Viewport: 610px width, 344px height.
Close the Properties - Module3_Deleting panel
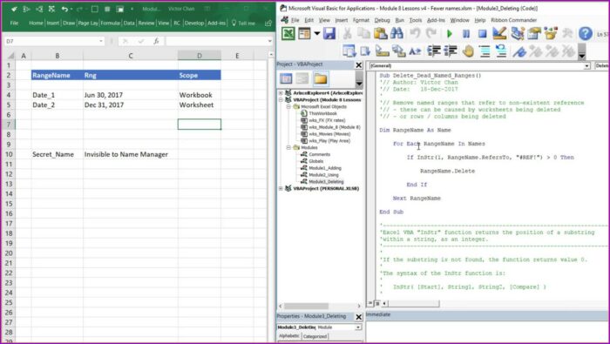click(359, 317)
